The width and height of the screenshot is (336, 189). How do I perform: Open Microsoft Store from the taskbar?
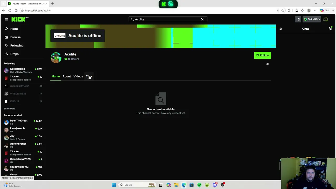tap(192, 185)
